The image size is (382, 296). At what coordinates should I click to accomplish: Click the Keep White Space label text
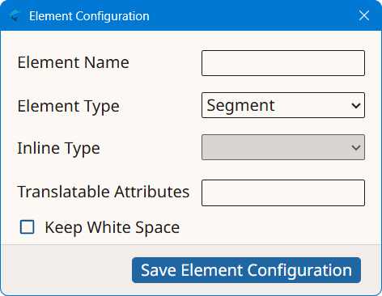tap(112, 227)
